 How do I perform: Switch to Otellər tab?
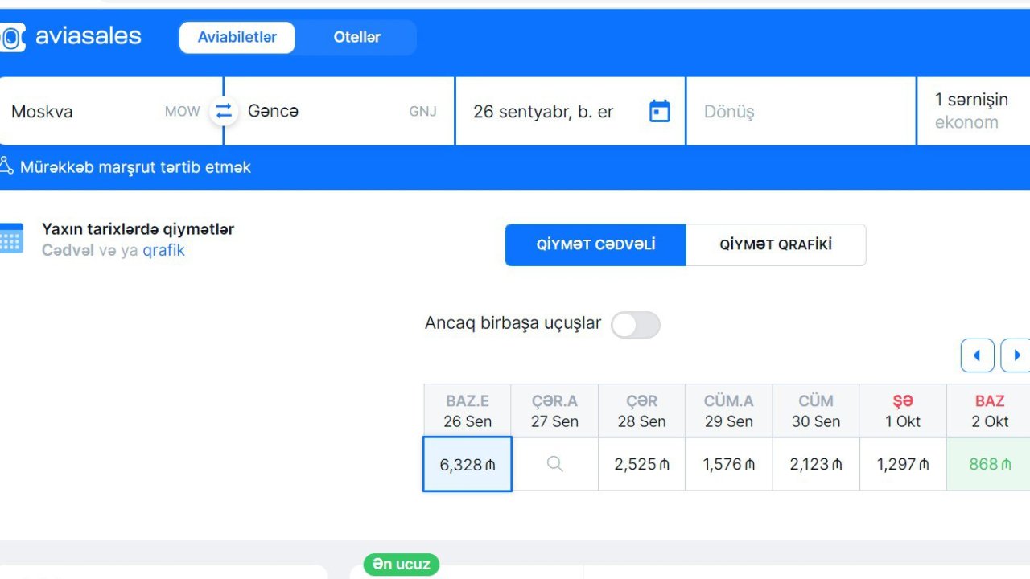pos(356,38)
